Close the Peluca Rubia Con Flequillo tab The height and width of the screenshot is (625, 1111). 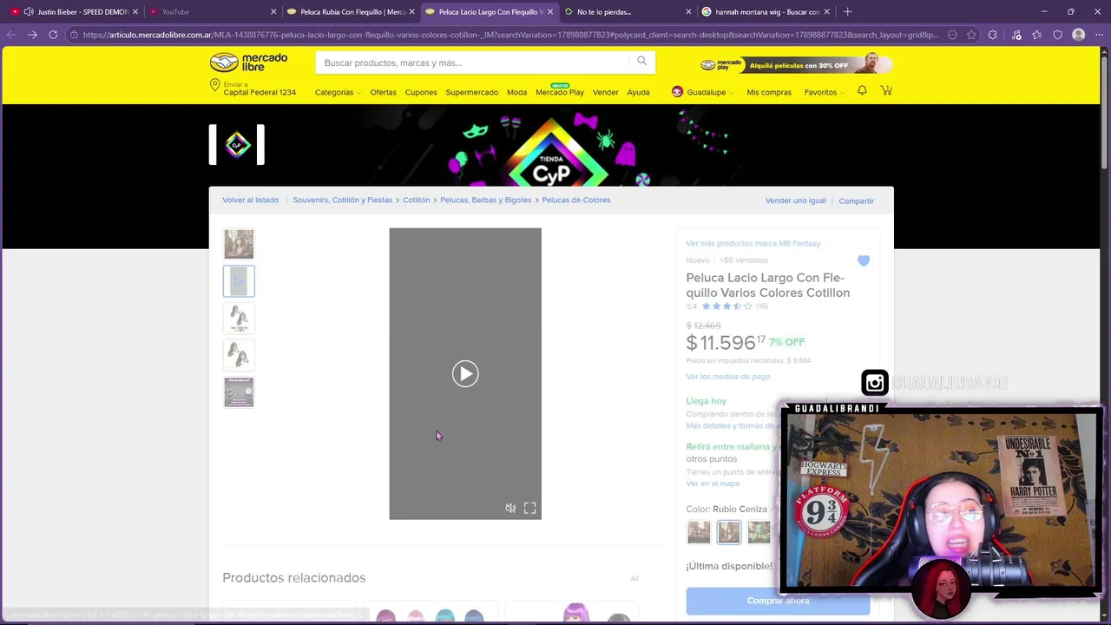click(411, 11)
